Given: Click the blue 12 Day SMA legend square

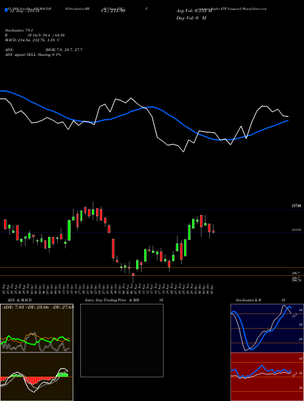Looking at the screenshot, I should point(6,10).
